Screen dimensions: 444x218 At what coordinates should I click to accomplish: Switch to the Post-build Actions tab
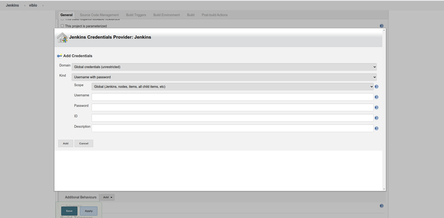click(215, 15)
